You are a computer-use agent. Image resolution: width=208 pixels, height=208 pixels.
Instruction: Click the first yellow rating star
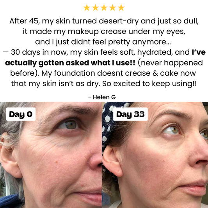87,7
